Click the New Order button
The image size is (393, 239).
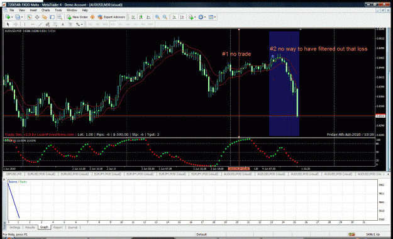[x=77, y=17]
